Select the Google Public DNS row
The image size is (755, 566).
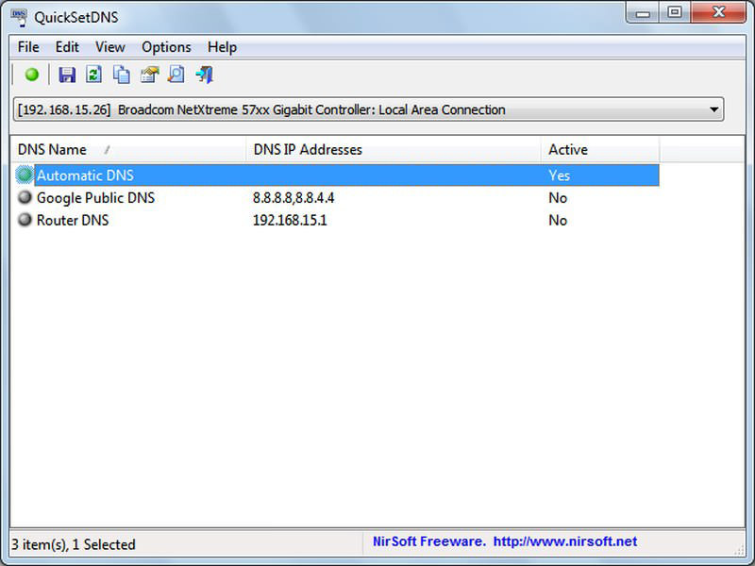coord(337,198)
